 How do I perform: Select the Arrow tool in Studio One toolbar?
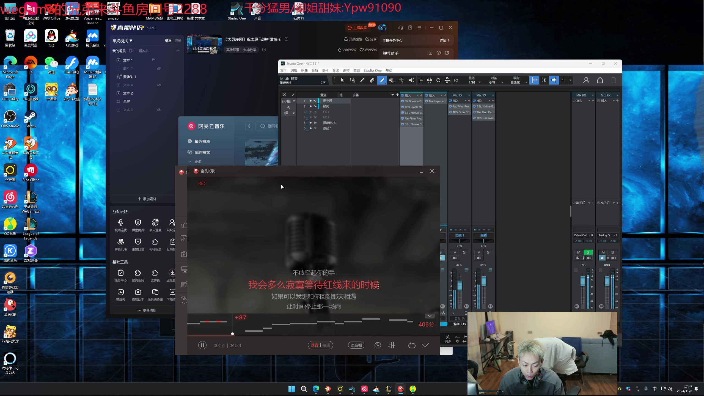(342, 80)
